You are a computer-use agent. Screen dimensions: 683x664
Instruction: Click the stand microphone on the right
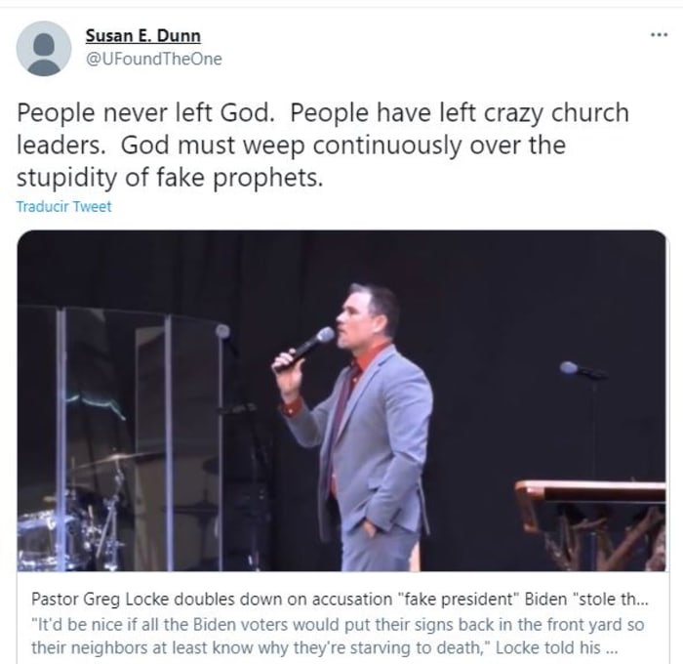click(x=583, y=370)
